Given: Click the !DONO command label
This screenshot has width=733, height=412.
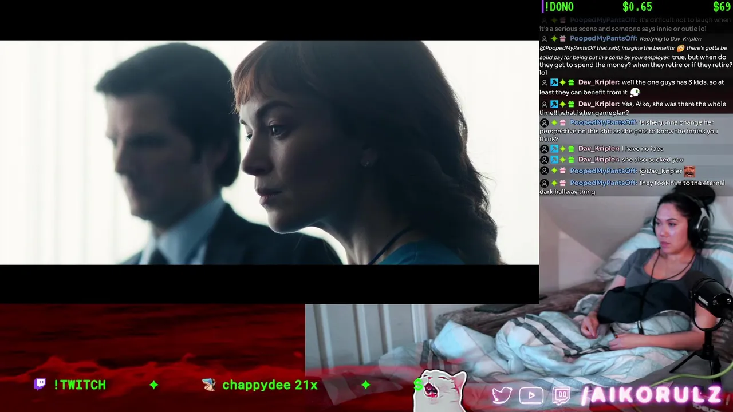Looking at the screenshot, I should click(558, 7).
